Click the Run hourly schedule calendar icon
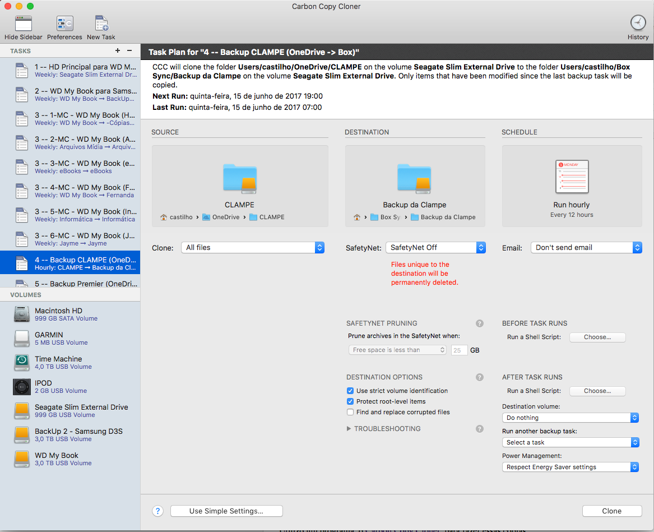The height and width of the screenshot is (532, 654). 572,177
